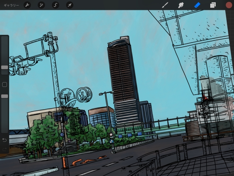This screenshot has width=234, height=176.
Task: Click the brush opacity slider handle
Action: pos(4,96)
